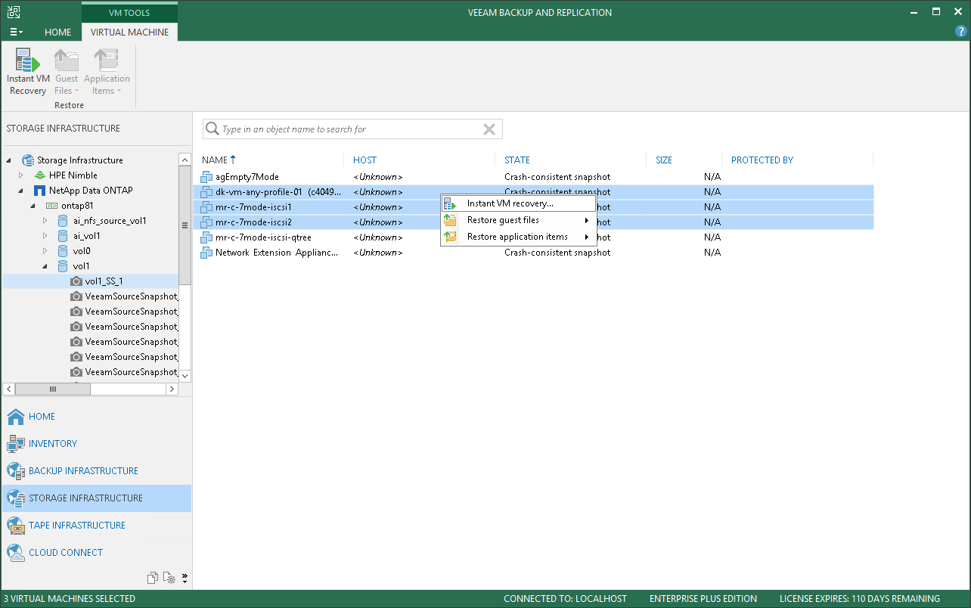Open the Guest Files ribbon dropdown

point(67,73)
